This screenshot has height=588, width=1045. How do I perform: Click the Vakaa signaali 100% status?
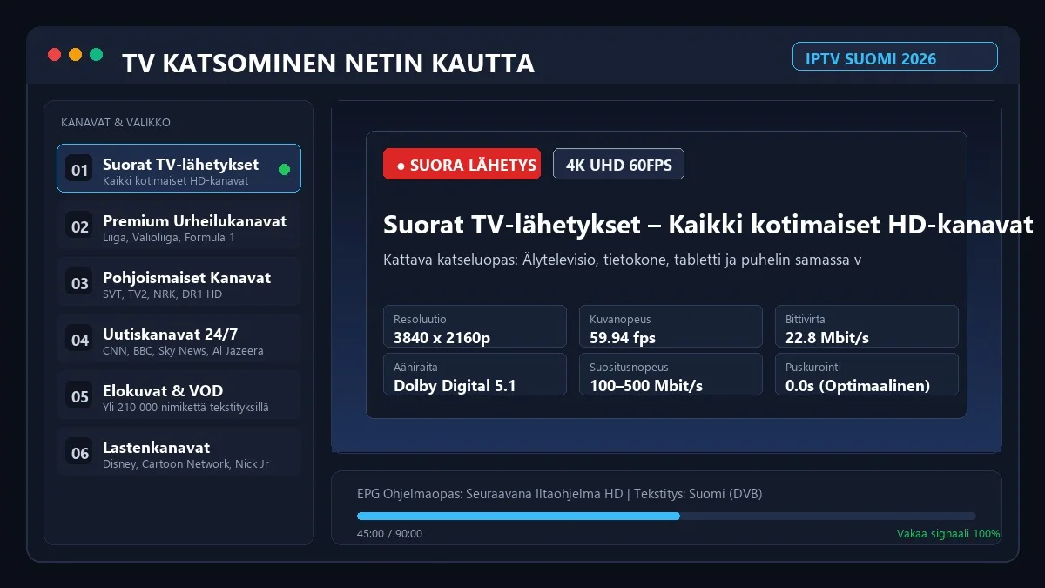(948, 533)
